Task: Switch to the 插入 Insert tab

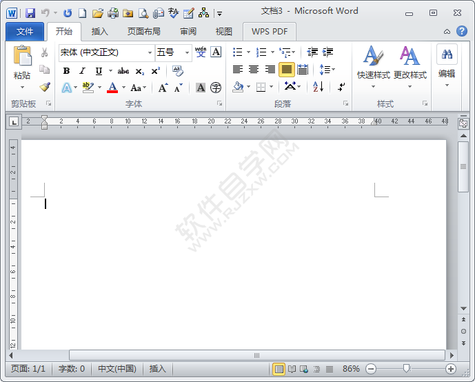Action: click(100, 31)
